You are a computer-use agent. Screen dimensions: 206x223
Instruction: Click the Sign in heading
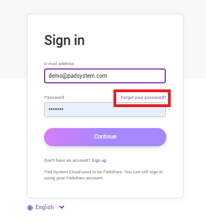click(x=64, y=40)
